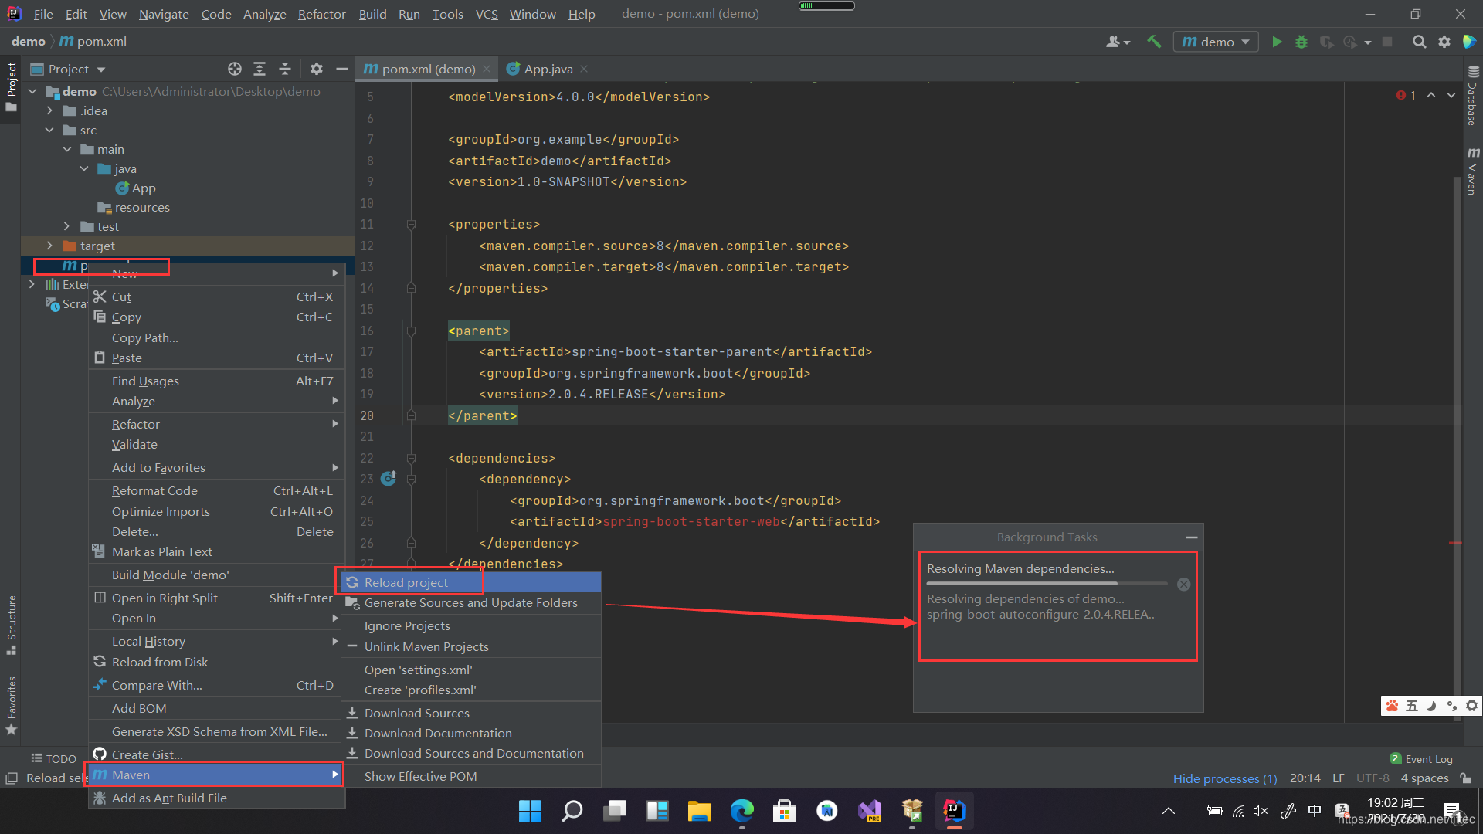Click the Build project hammer icon
The width and height of the screenshot is (1483, 834).
coord(1154,42)
